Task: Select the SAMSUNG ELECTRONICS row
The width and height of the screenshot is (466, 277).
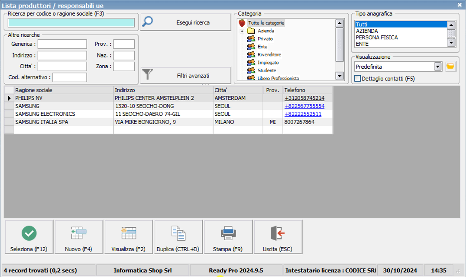Action: click(x=168, y=114)
